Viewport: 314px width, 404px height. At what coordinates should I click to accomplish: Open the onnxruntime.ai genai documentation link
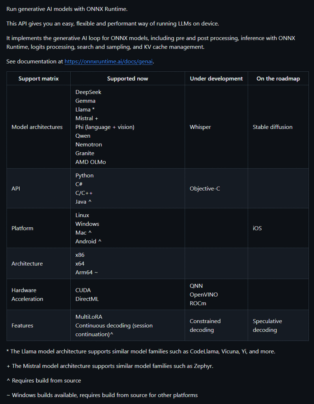tap(109, 62)
